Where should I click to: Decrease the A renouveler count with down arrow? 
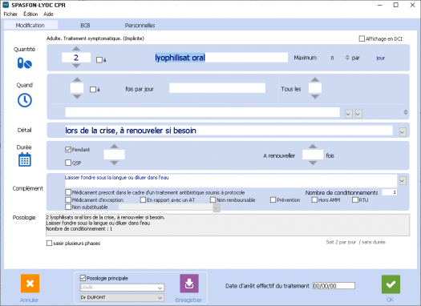pyautogui.click(x=313, y=163)
